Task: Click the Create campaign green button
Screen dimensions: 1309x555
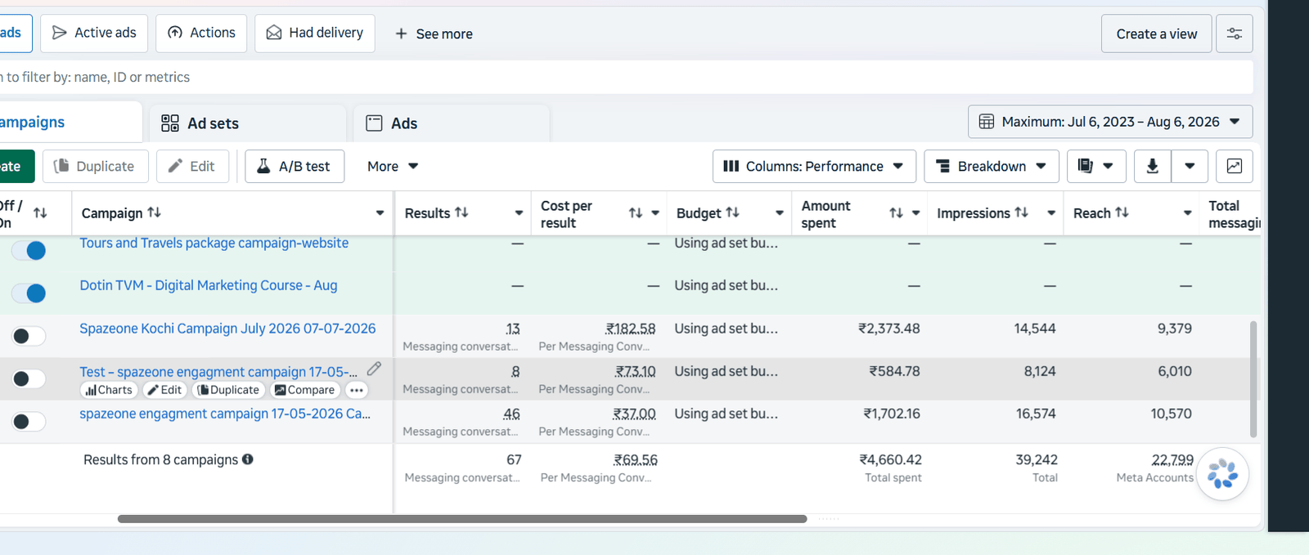Action: [16, 166]
